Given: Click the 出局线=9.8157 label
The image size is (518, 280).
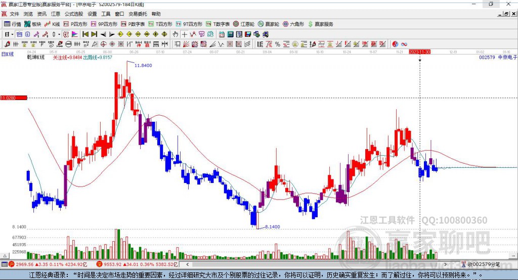Looking at the screenshot, I should click(98, 57).
